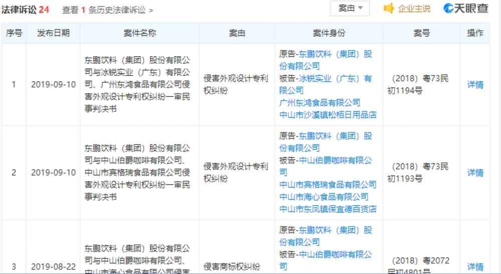Click the 发布日期 column header
This screenshot has height=274, width=501.
coord(53,33)
